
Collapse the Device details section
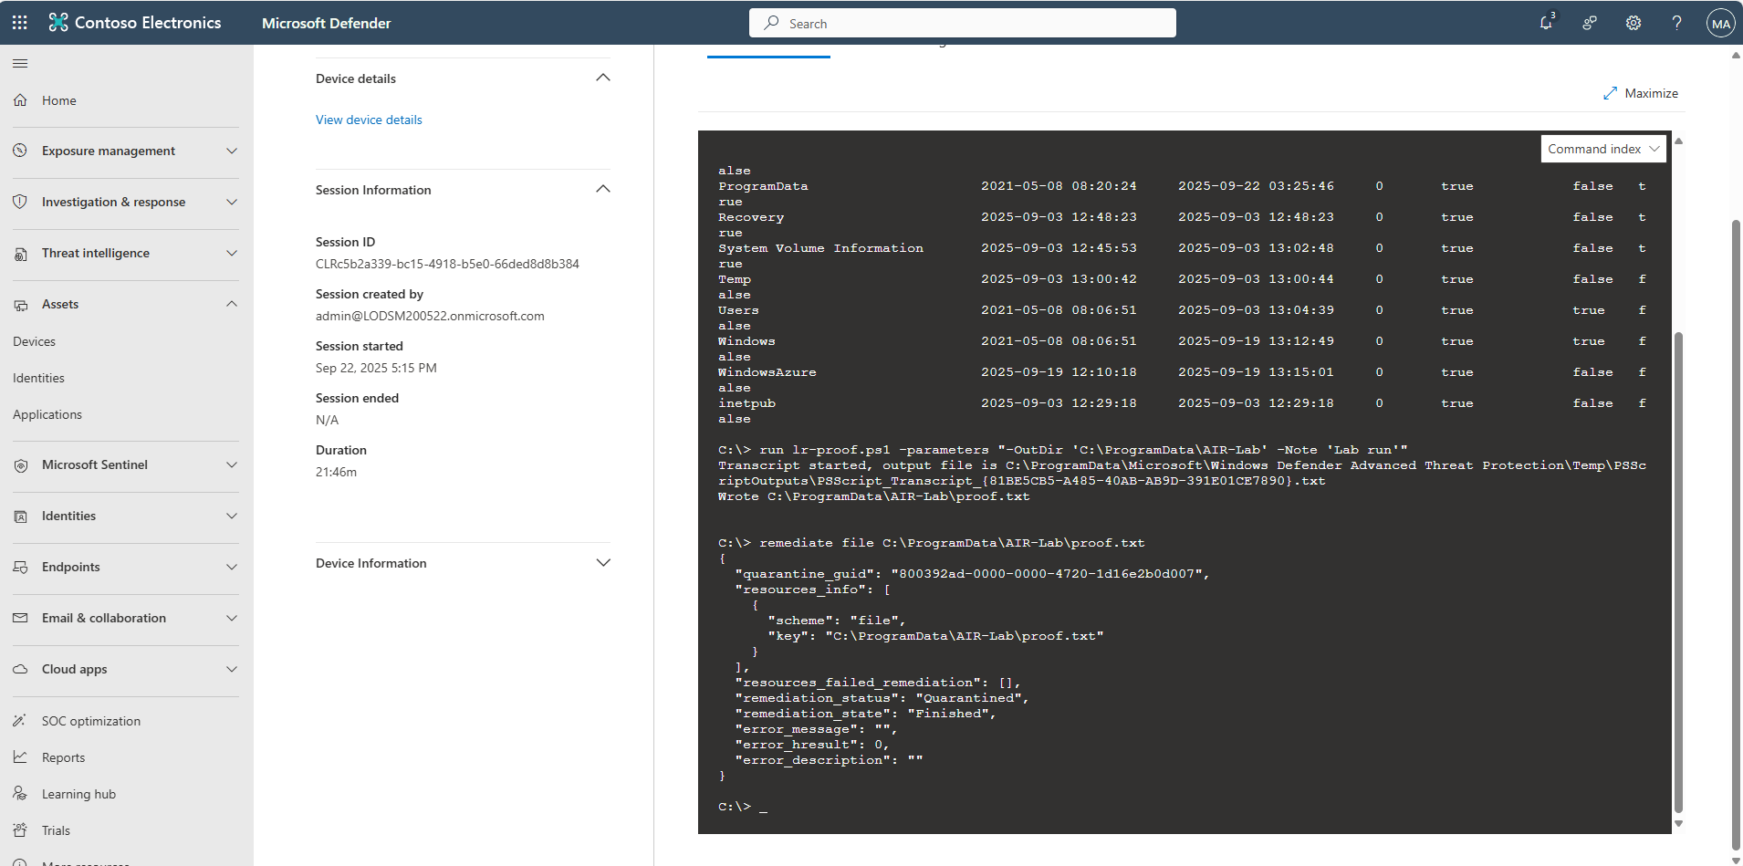click(x=603, y=78)
